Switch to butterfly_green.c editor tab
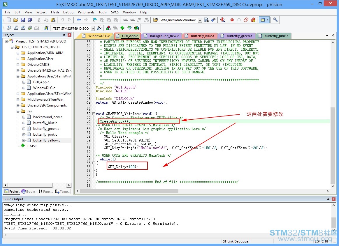 tap(236, 36)
